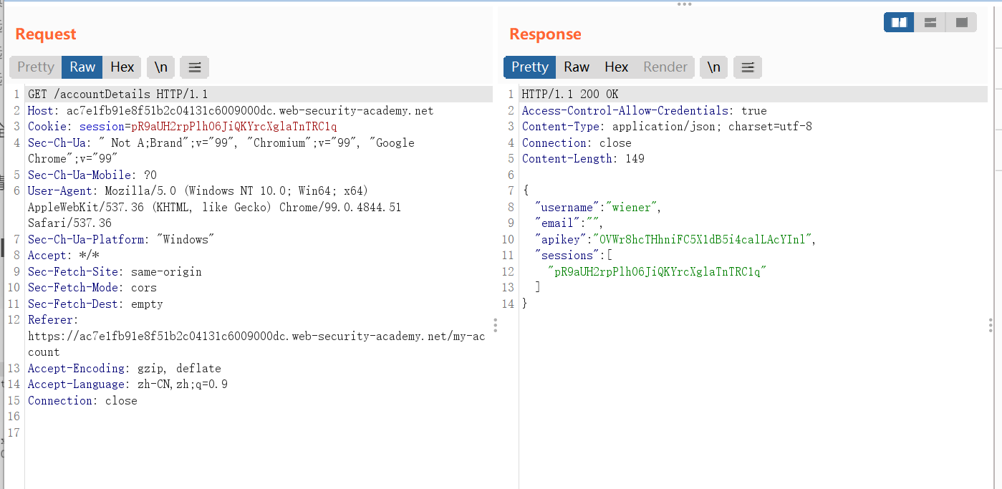Screen dimensions: 1002x489
Task: Click the Sec-Fetch-Dest empty header
Action: 95,304
